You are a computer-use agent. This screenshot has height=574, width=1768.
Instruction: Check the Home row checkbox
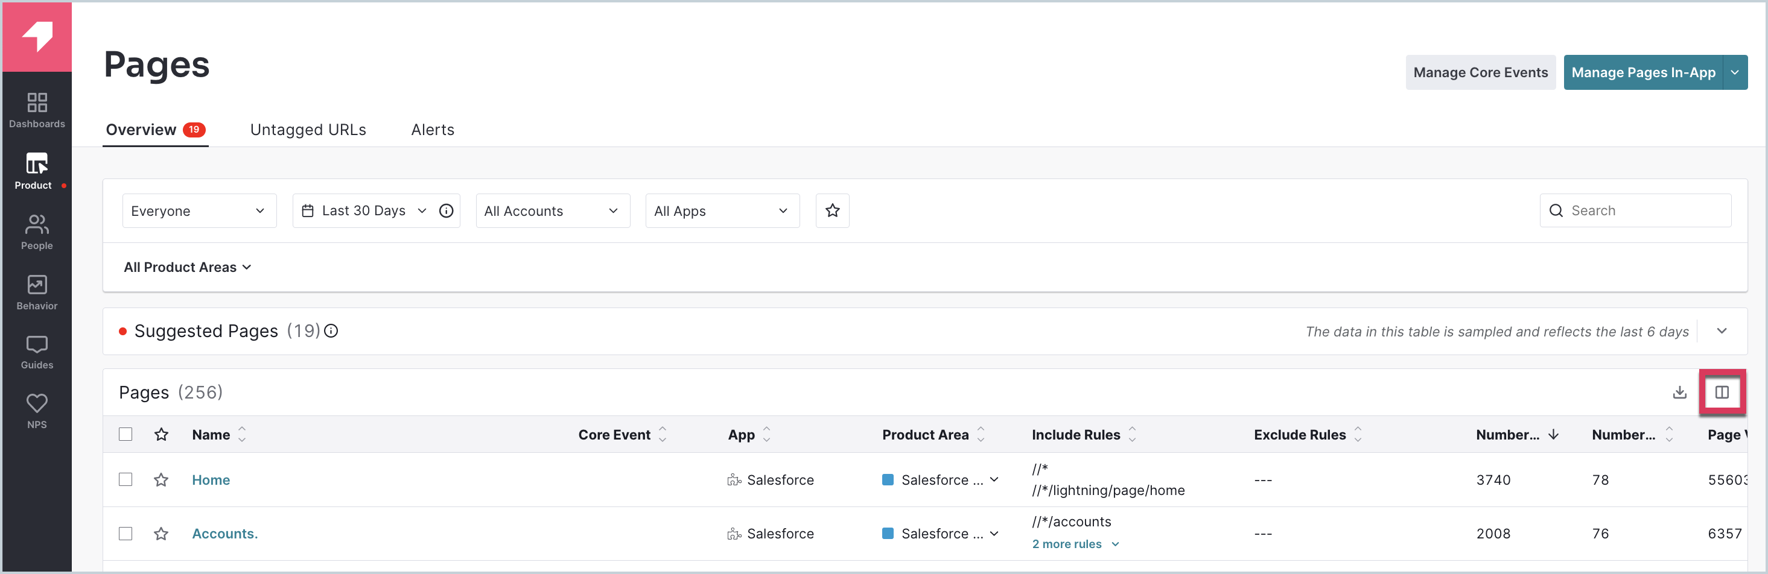(126, 479)
